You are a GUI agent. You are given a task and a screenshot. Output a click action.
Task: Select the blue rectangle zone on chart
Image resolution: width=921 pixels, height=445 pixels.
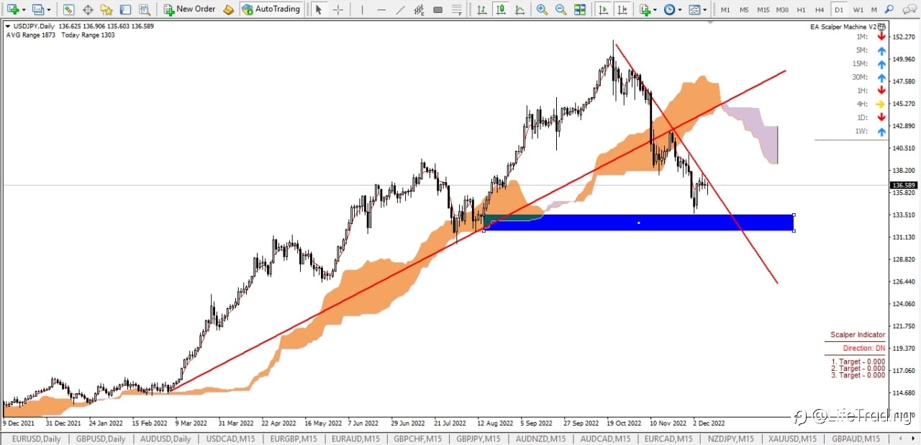[x=639, y=223]
